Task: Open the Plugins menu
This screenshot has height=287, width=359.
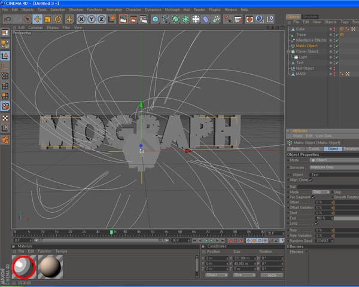Action: point(215,10)
